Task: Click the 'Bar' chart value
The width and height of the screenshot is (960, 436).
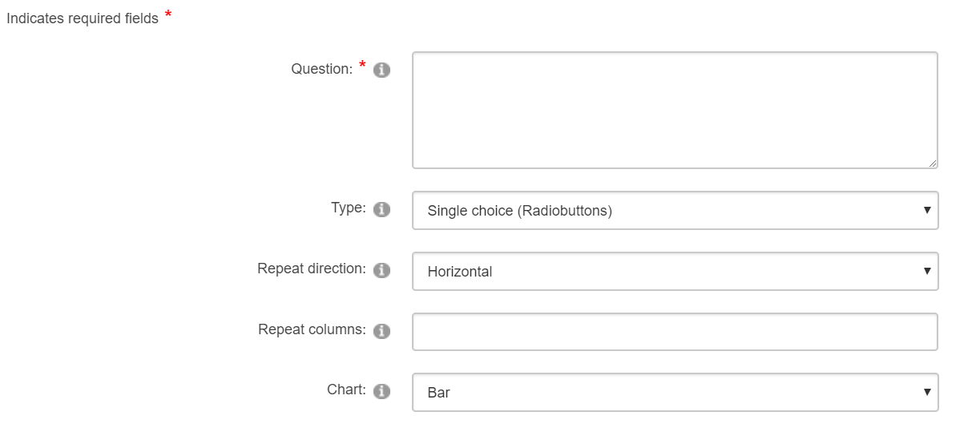Action: click(x=439, y=393)
